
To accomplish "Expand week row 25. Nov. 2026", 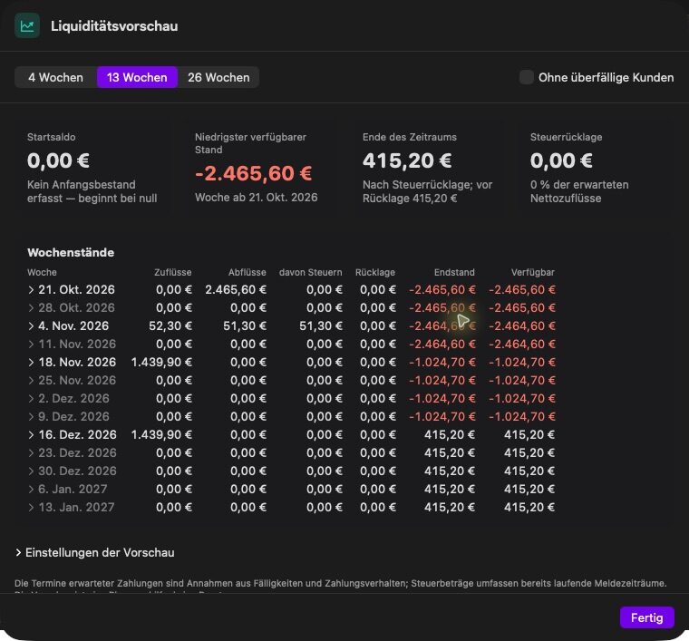I will pos(31,381).
